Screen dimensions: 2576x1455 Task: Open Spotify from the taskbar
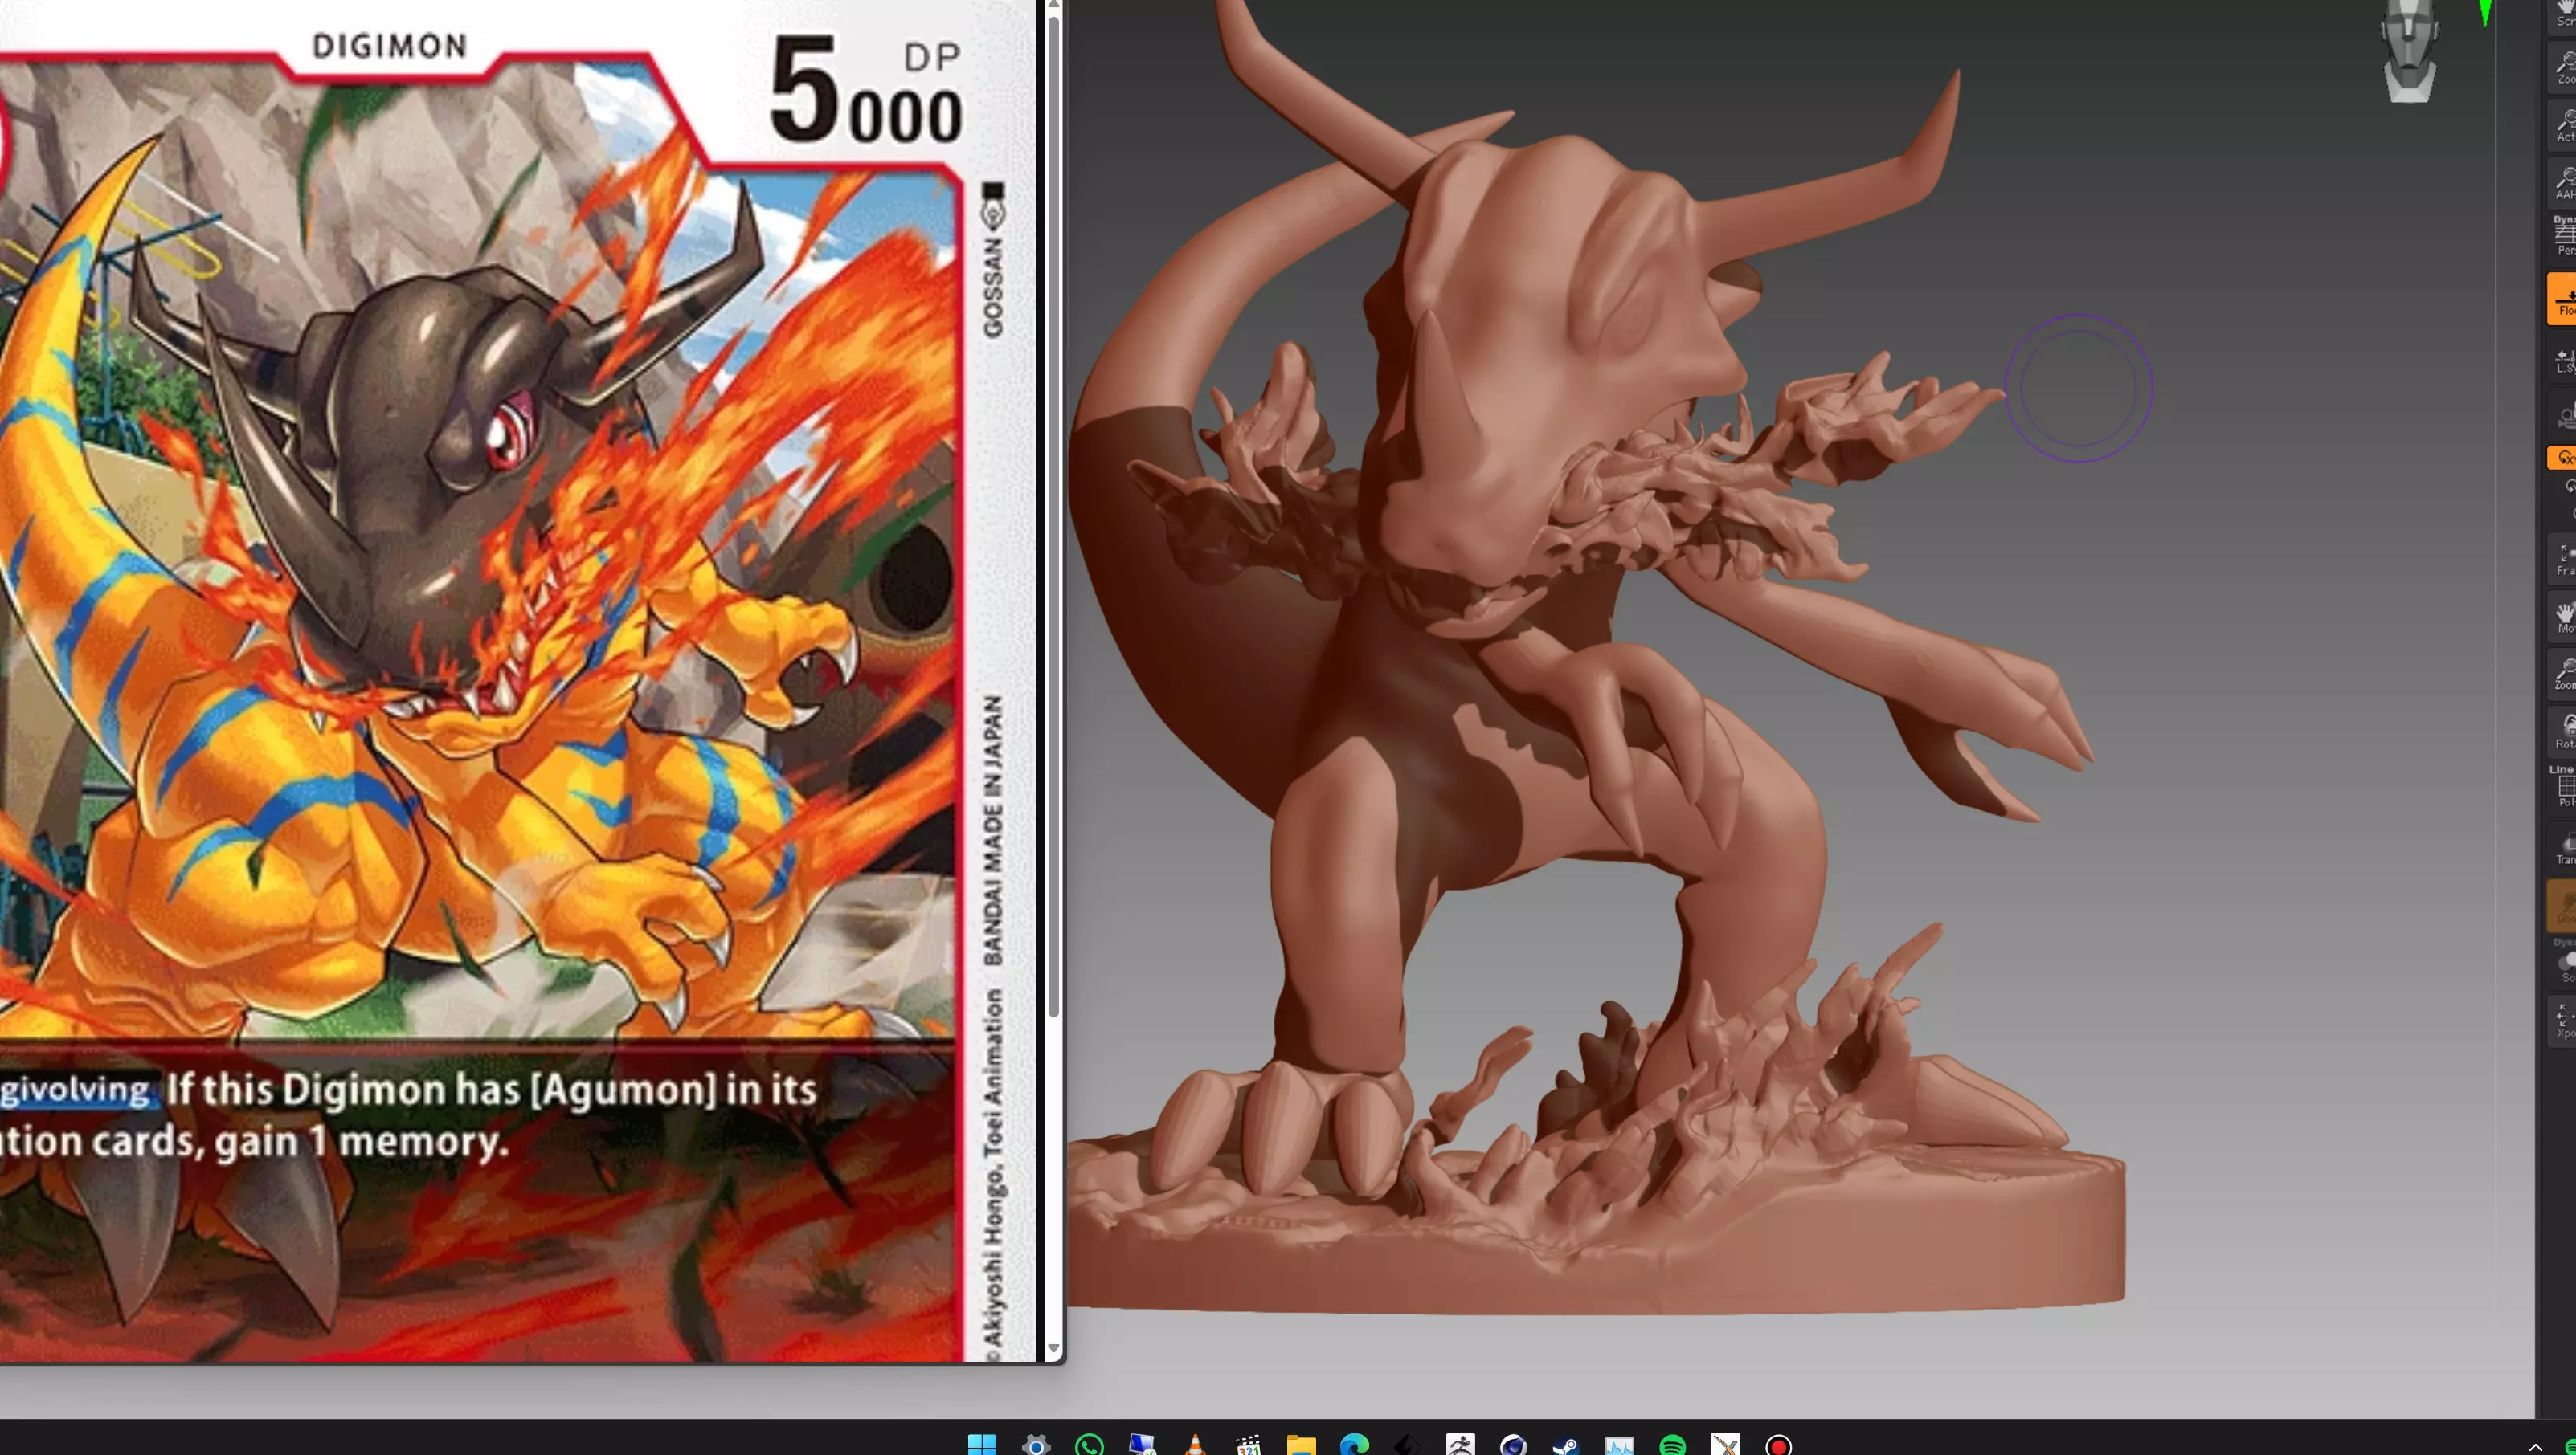coord(1672,1444)
